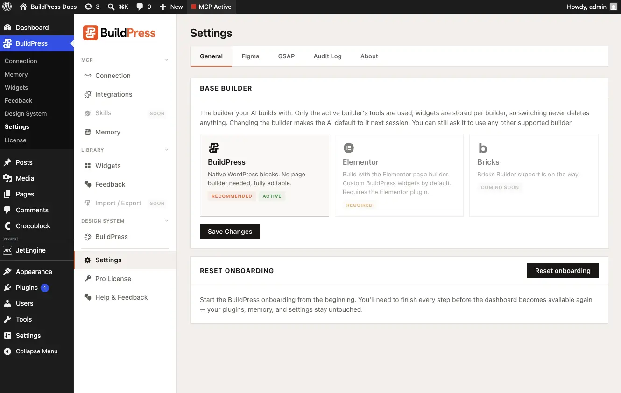Click the WordPress Settings sliders icon
Screen dimensions: 621x393
(x=7, y=336)
